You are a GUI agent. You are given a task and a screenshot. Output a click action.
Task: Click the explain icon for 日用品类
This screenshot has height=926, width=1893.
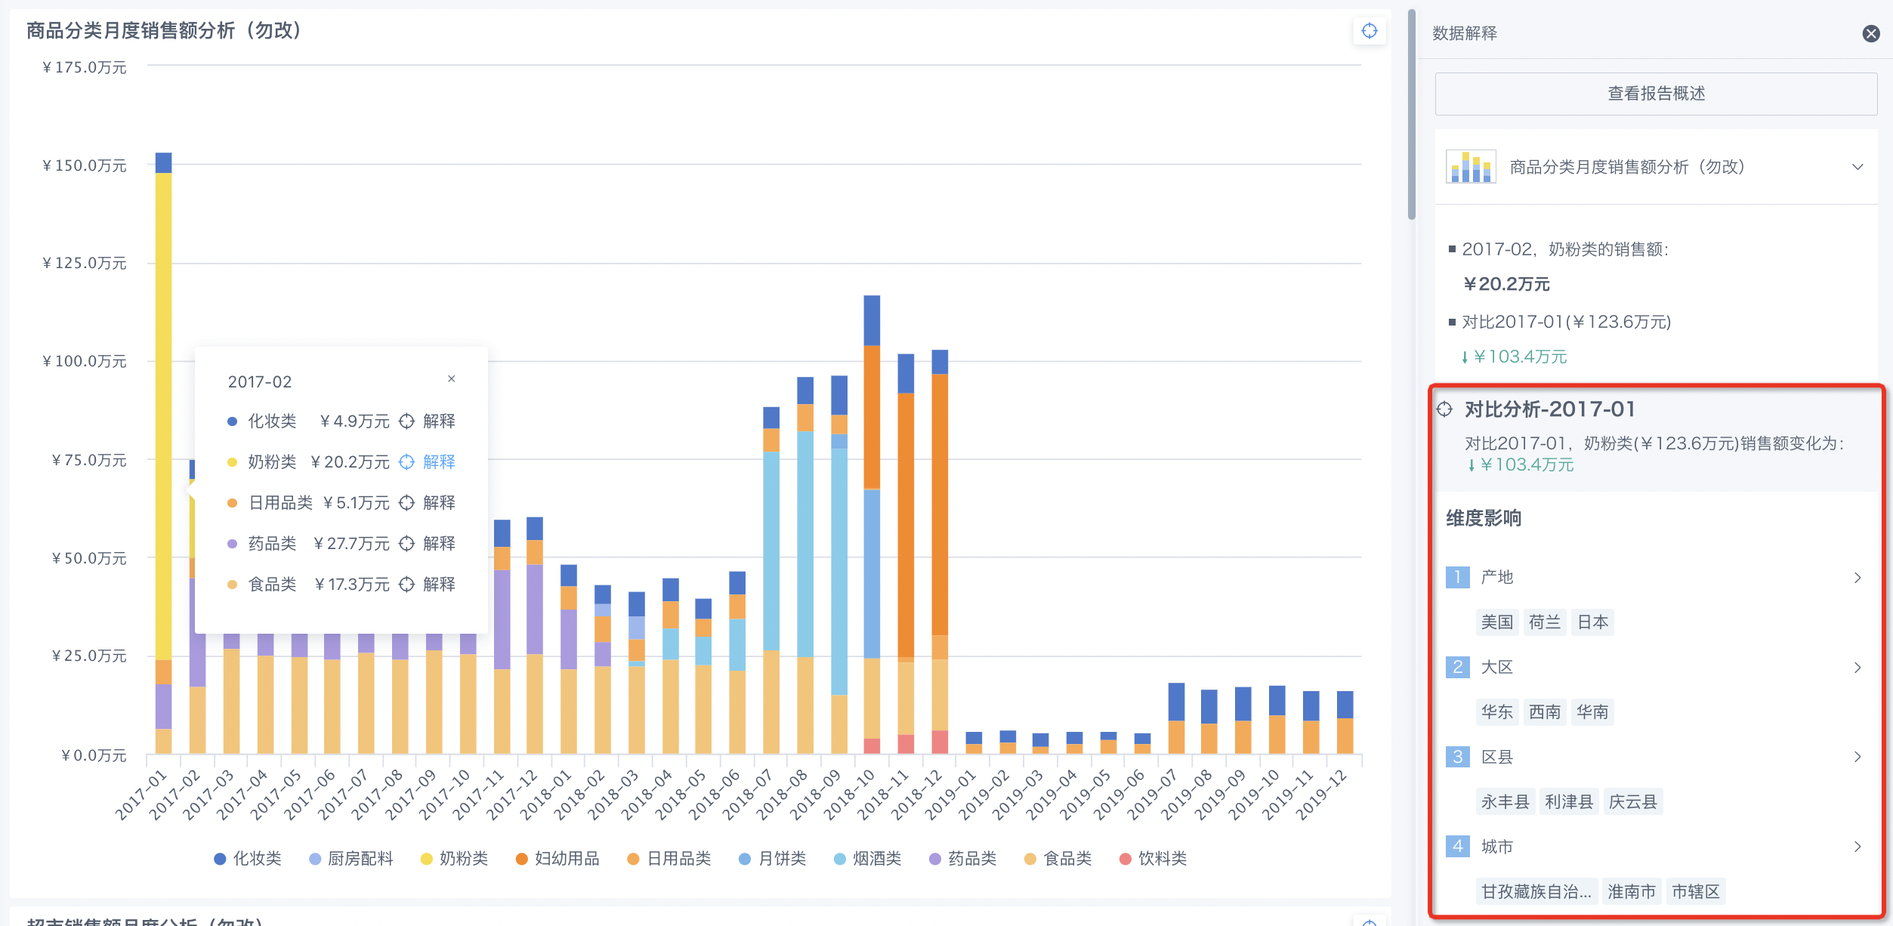point(406,502)
